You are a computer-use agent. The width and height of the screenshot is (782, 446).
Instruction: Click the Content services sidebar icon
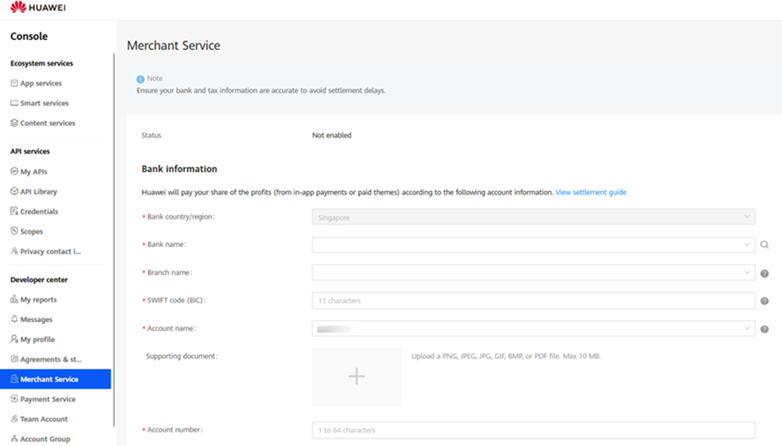coord(14,123)
